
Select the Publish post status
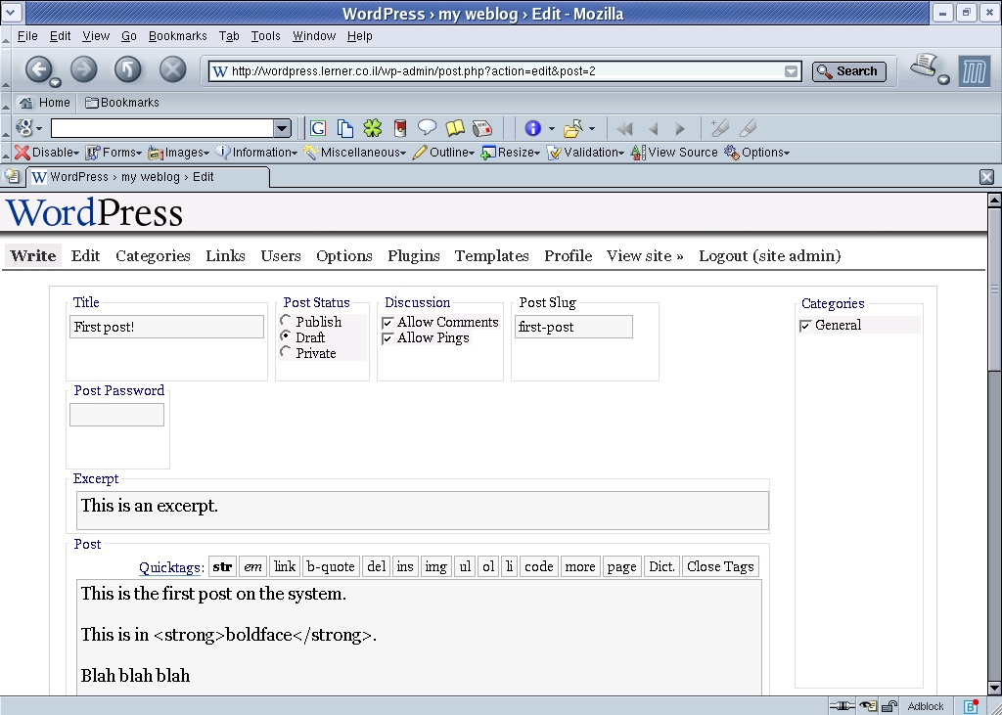click(x=286, y=321)
